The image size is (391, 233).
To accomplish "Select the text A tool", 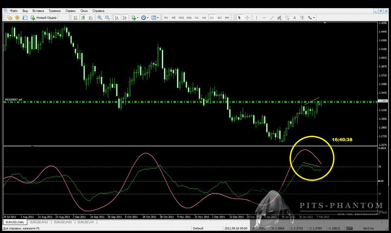I will pos(295,18).
